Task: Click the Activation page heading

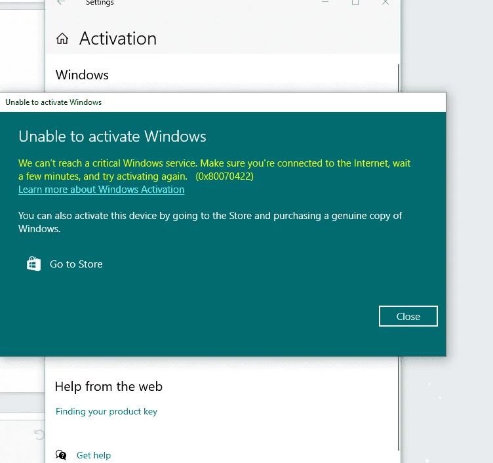Action: pyautogui.click(x=118, y=39)
